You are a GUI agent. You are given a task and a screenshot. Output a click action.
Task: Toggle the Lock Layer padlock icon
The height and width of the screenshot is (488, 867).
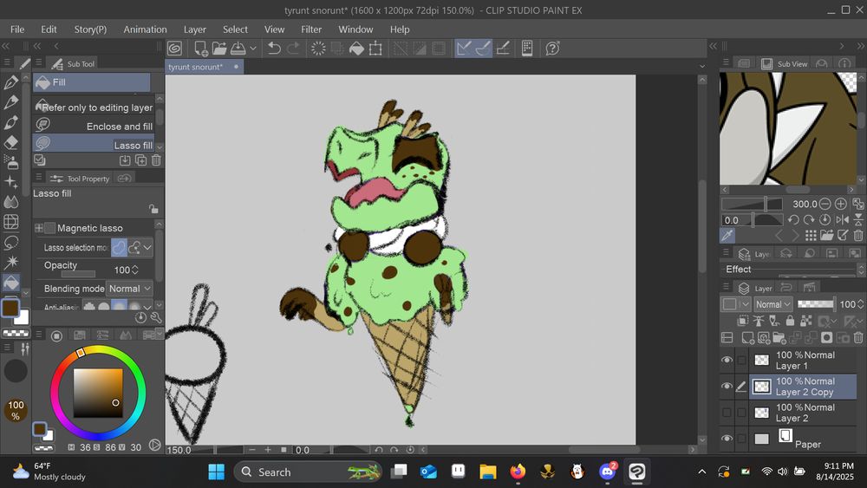point(790,321)
